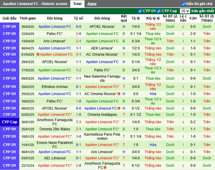Switch to the Total tab
215x170 pixels.
(x=77, y=4)
